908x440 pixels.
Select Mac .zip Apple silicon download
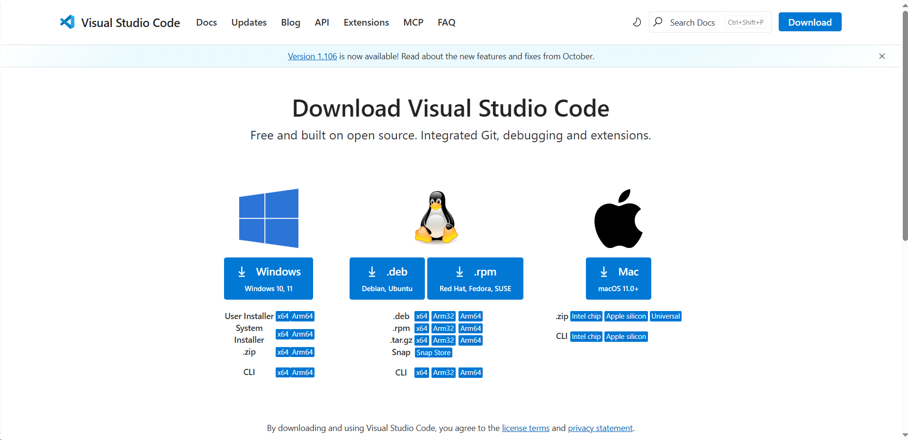626,316
